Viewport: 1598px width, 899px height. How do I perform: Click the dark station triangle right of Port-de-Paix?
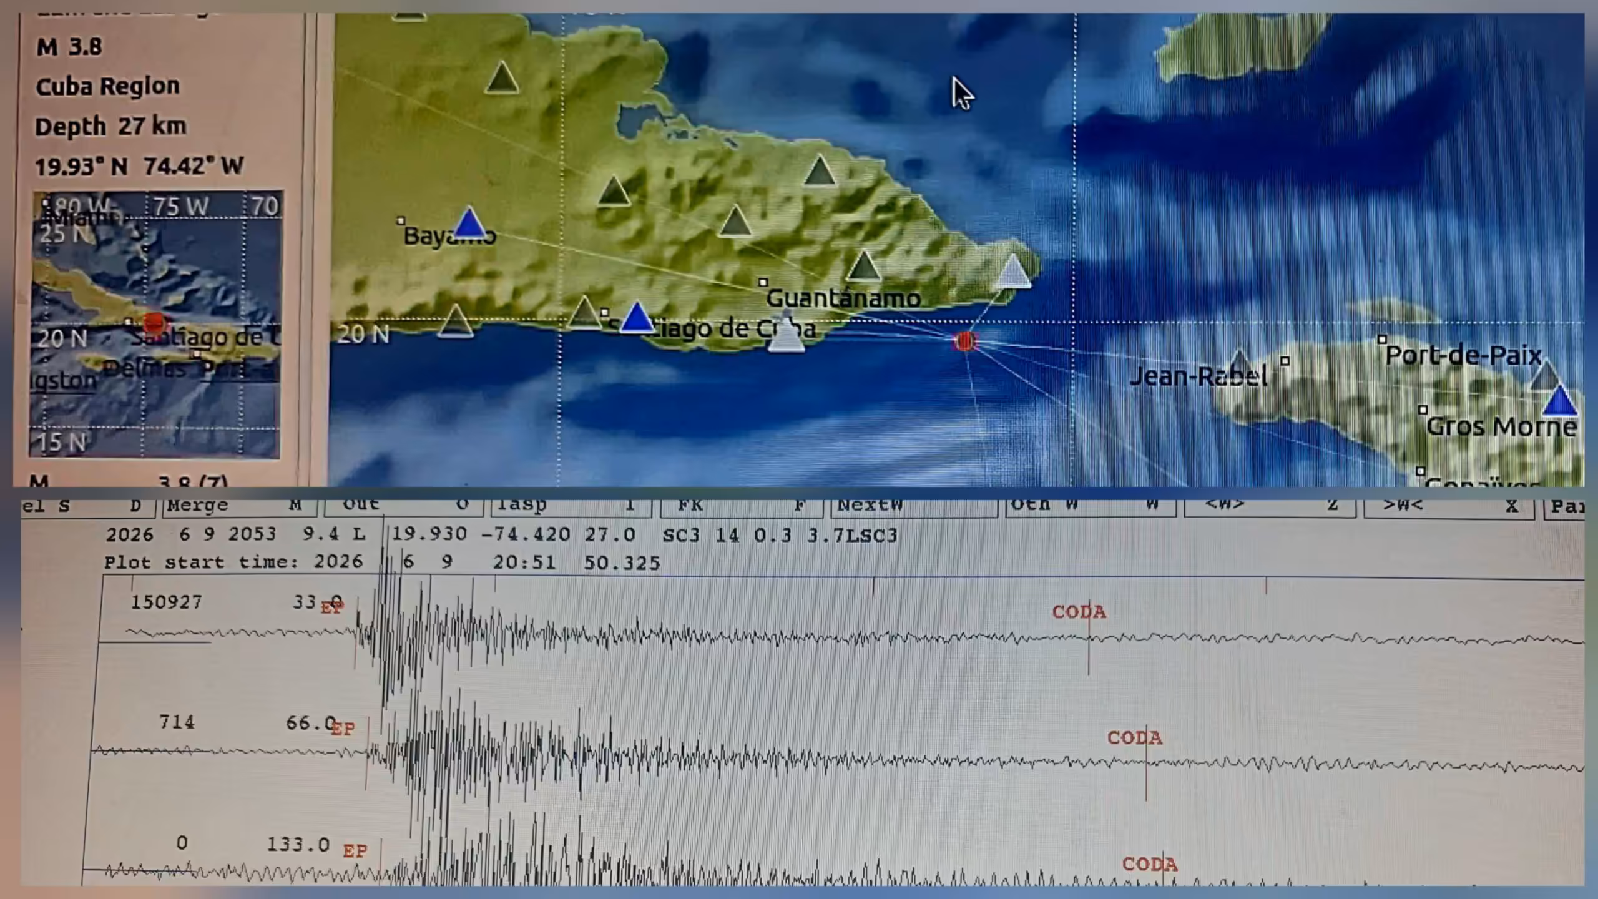click(x=1546, y=376)
